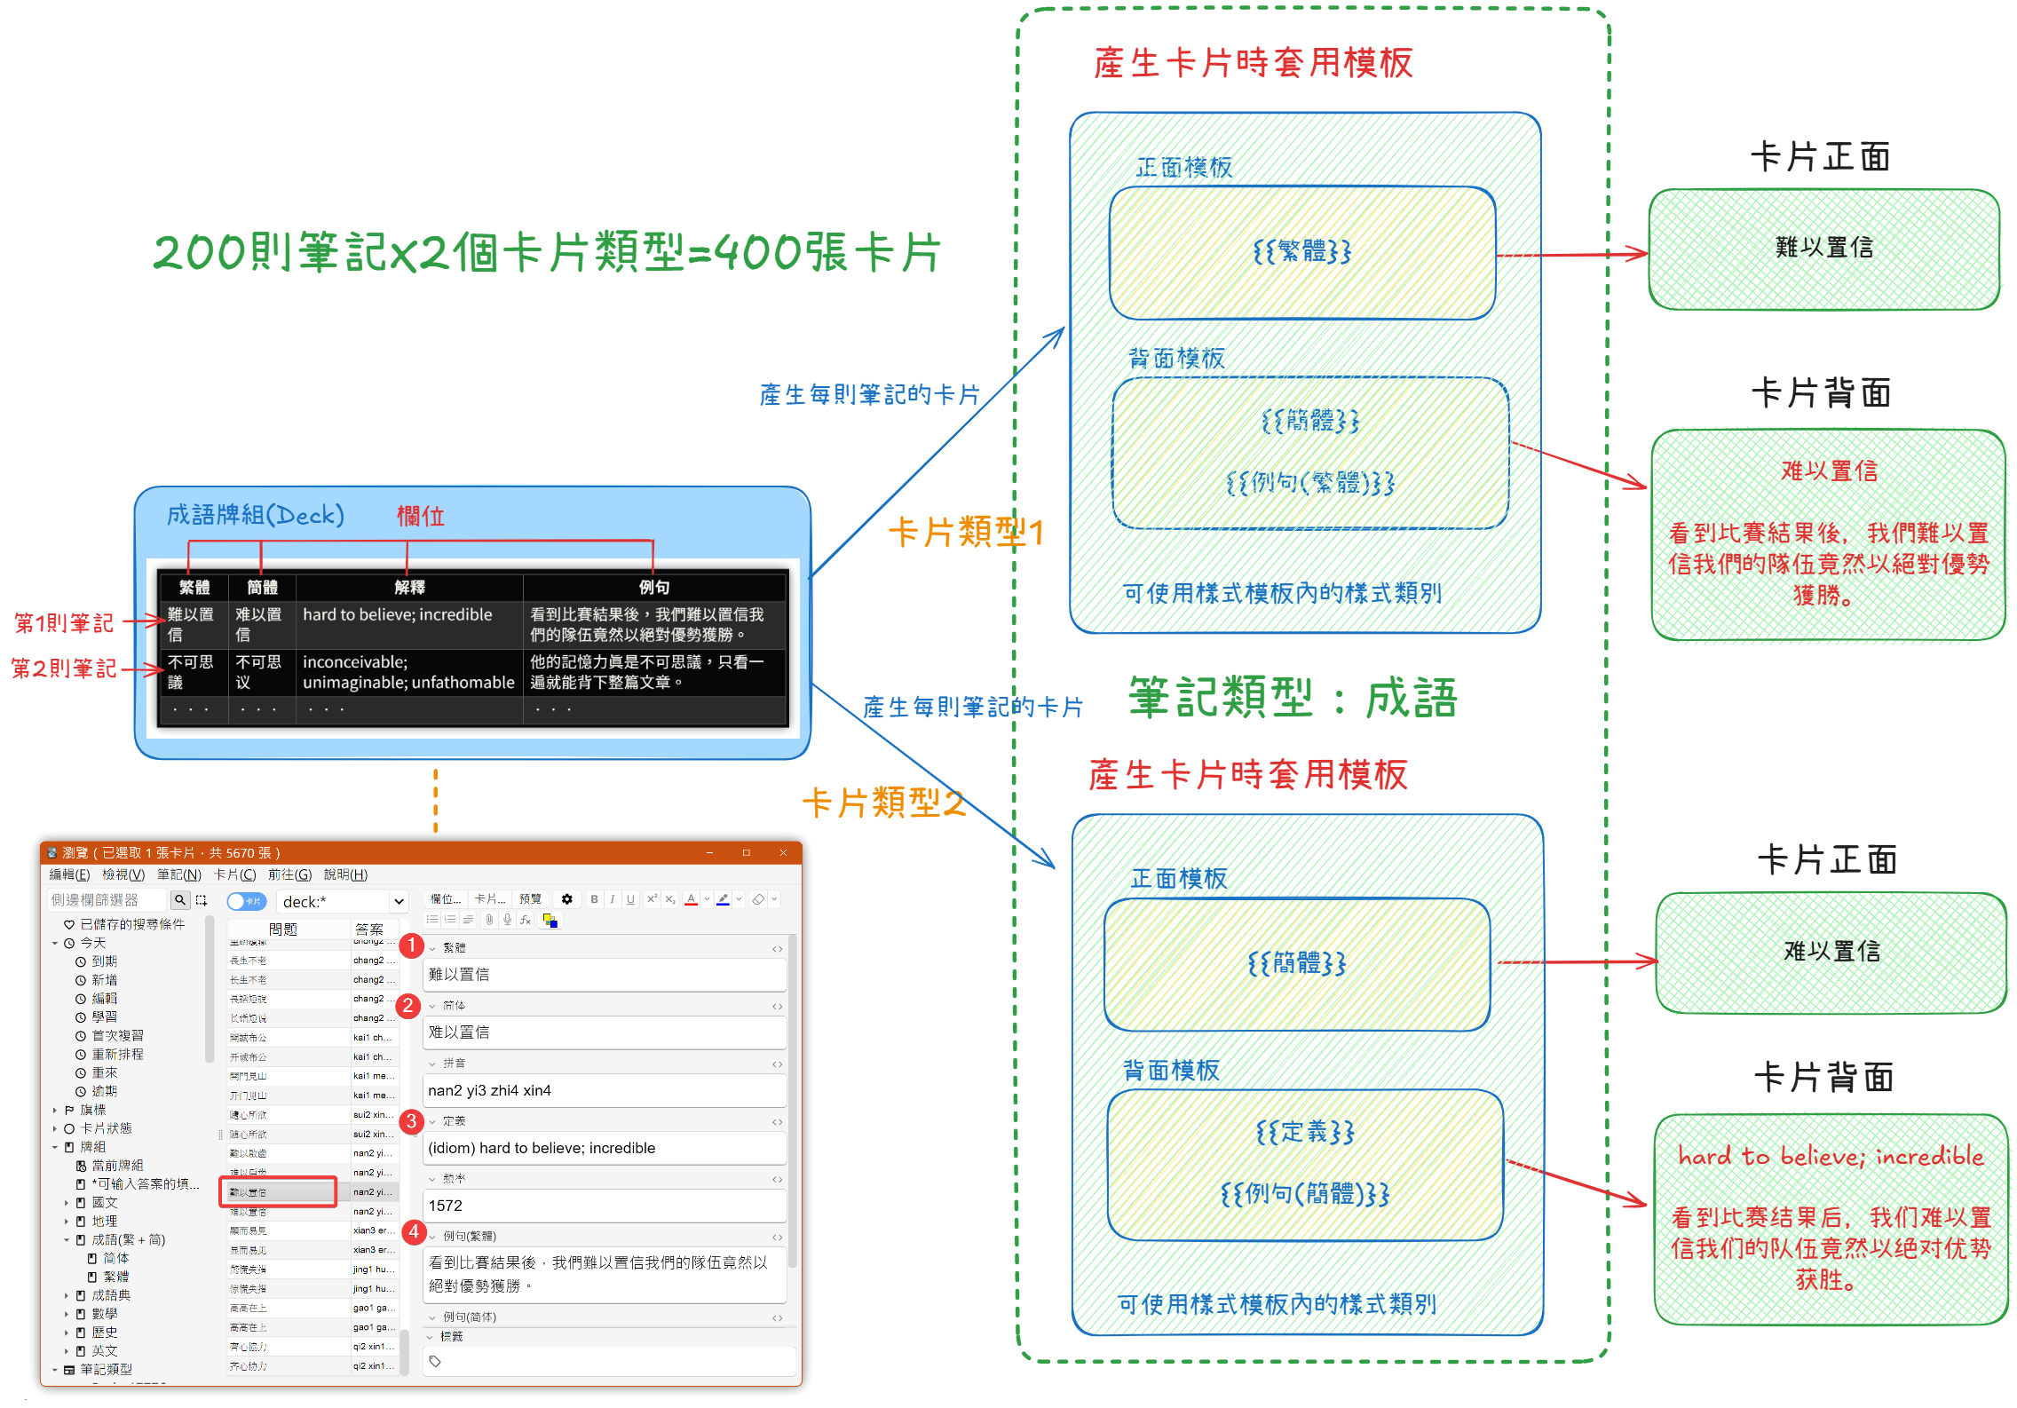Toggle bold formatting in the editor

pyautogui.click(x=594, y=899)
